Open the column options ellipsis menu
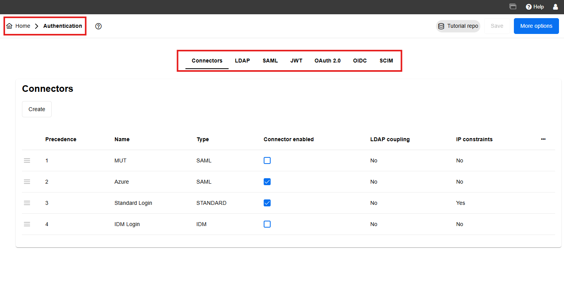This screenshot has width=564, height=287. [x=543, y=139]
